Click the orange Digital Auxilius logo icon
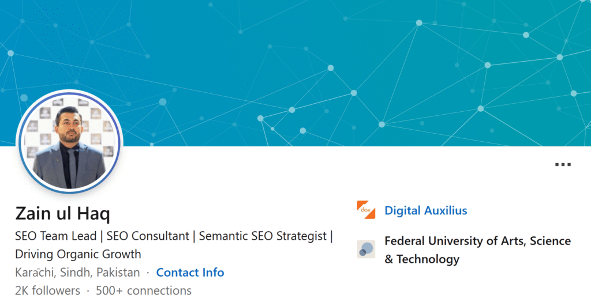Viewport: 591px width, 302px height. point(366,210)
